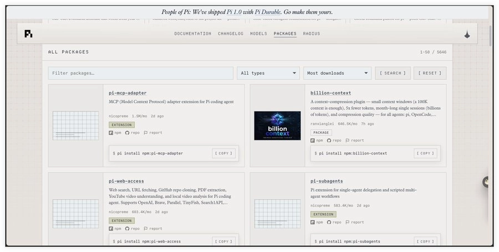The image size is (499, 252).
Task: Open the Radius nav item
Action: (x=311, y=34)
